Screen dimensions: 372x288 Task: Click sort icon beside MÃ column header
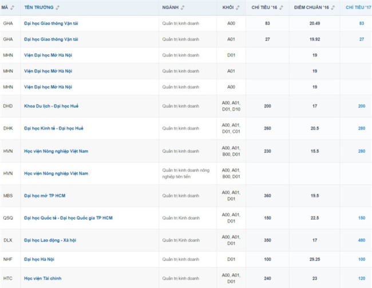click(x=11, y=7)
